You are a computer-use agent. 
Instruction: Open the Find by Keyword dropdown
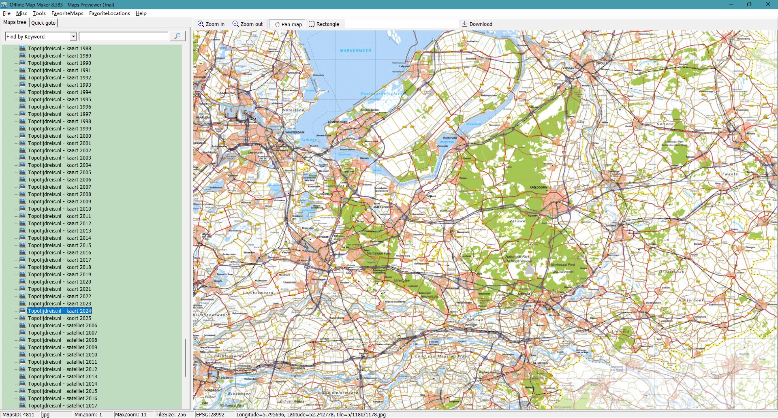[73, 36]
